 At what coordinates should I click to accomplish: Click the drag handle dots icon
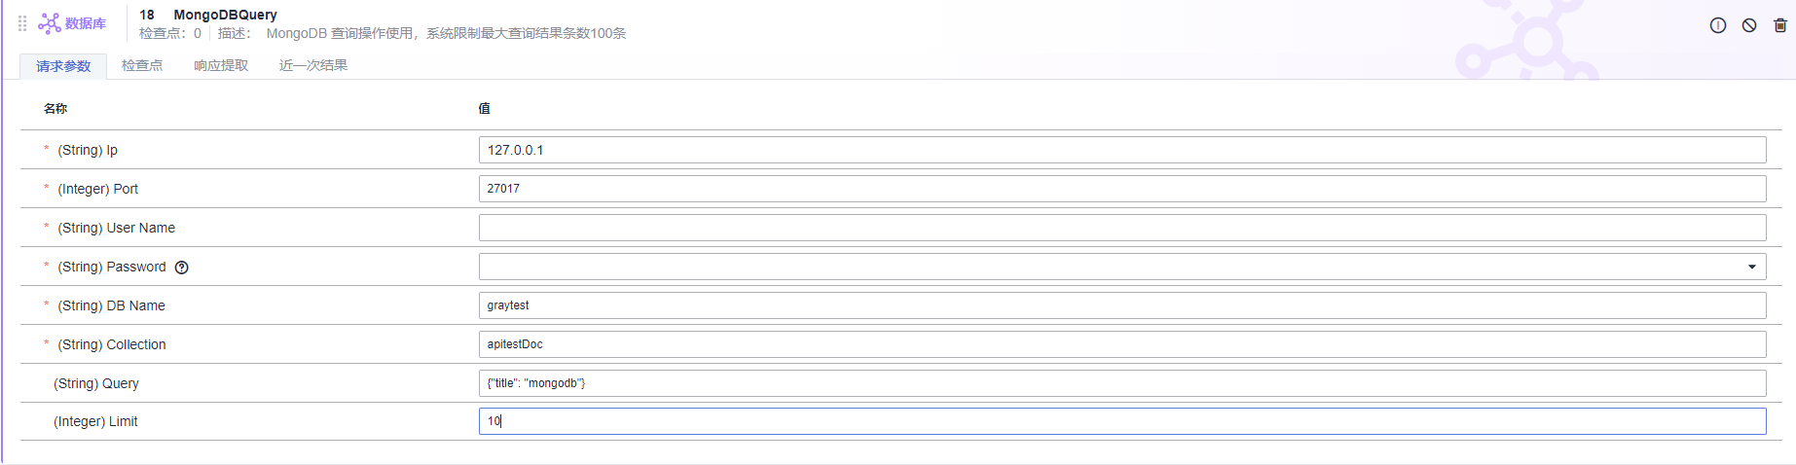click(22, 23)
